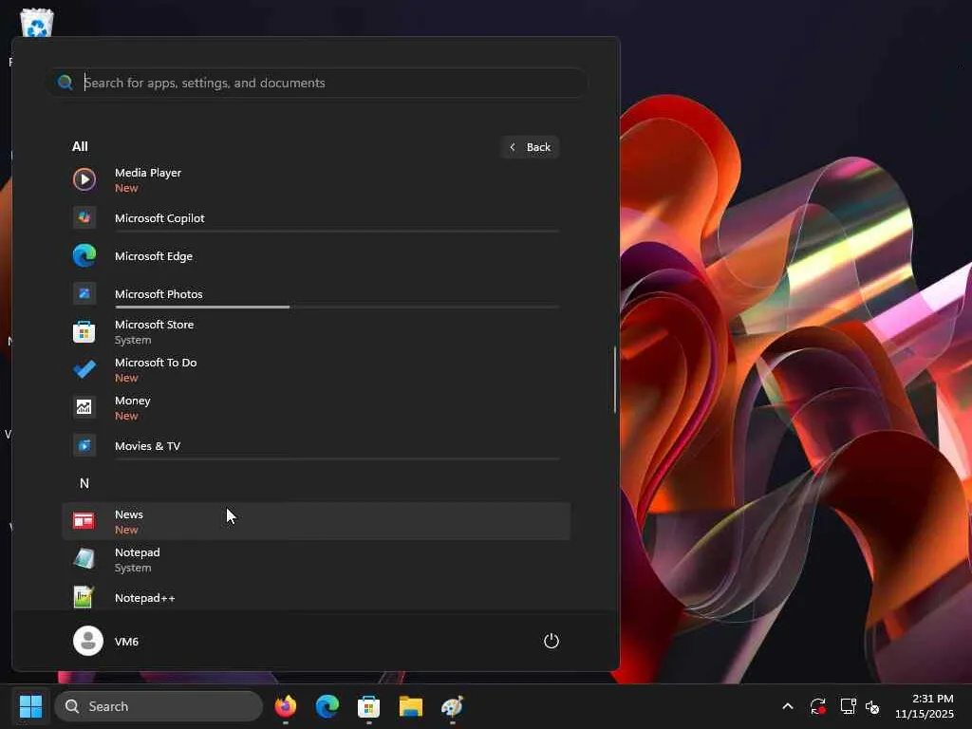This screenshot has height=729, width=972.
Task: Open the Microsoft Copilot icon
Action: (84, 217)
